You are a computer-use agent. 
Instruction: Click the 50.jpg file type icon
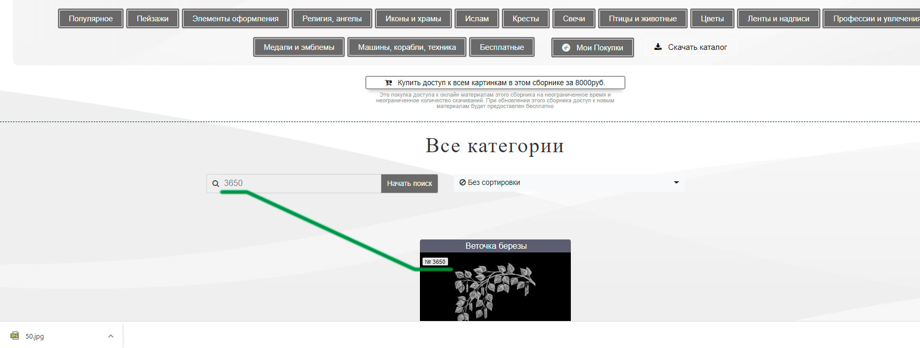tap(15, 336)
